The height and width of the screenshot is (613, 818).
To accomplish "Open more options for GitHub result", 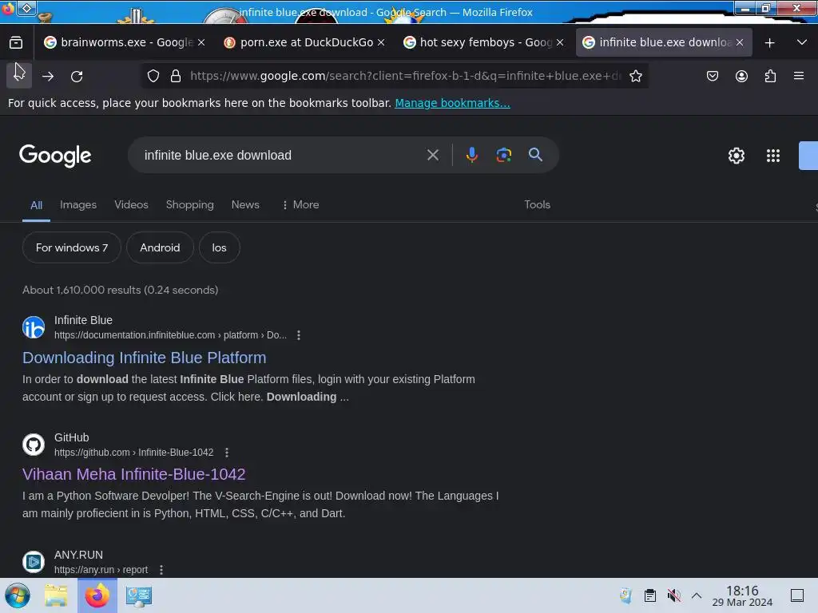I will click(x=226, y=453).
